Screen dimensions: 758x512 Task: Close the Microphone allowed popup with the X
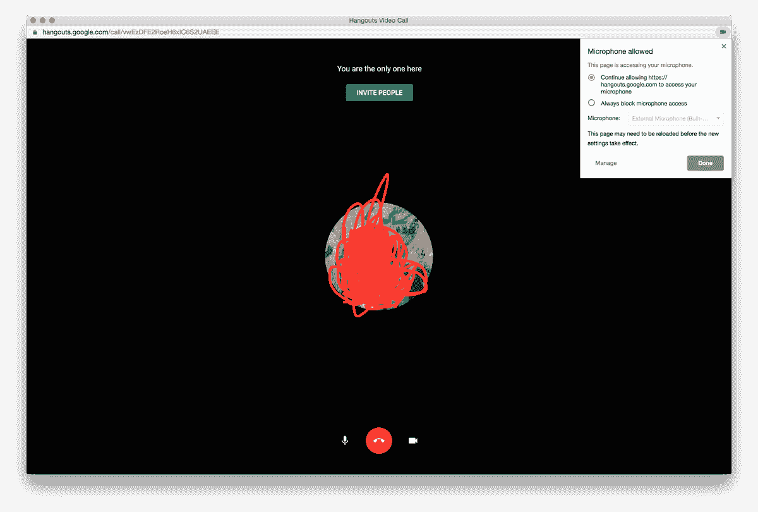tap(723, 46)
